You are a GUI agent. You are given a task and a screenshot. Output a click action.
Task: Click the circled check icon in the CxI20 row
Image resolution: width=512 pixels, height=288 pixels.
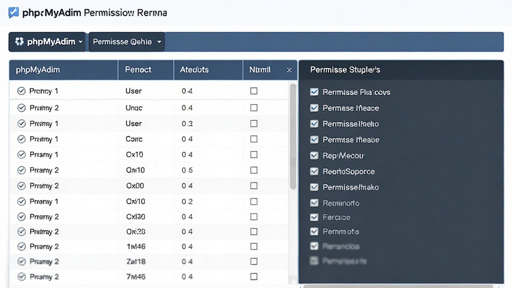pyautogui.click(x=21, y=217)
